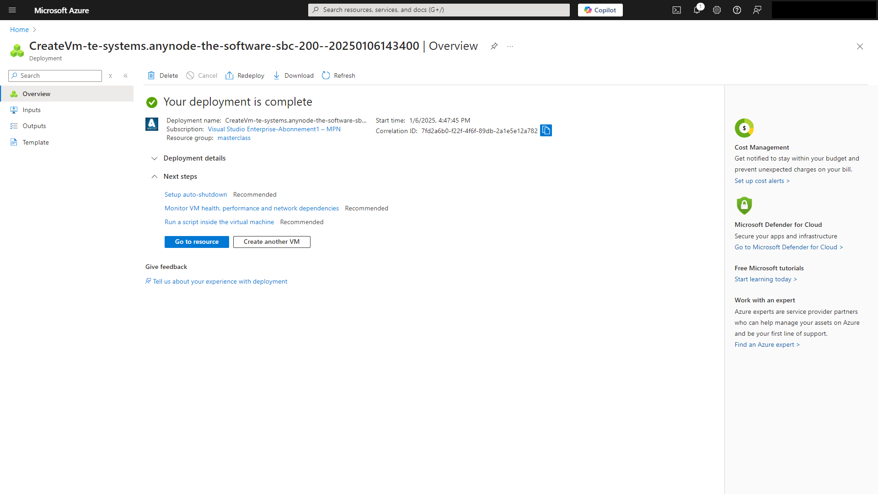The height and width of the screenshot is (494, 878).
Task: Focus the global search resources box
Action: 439,10
